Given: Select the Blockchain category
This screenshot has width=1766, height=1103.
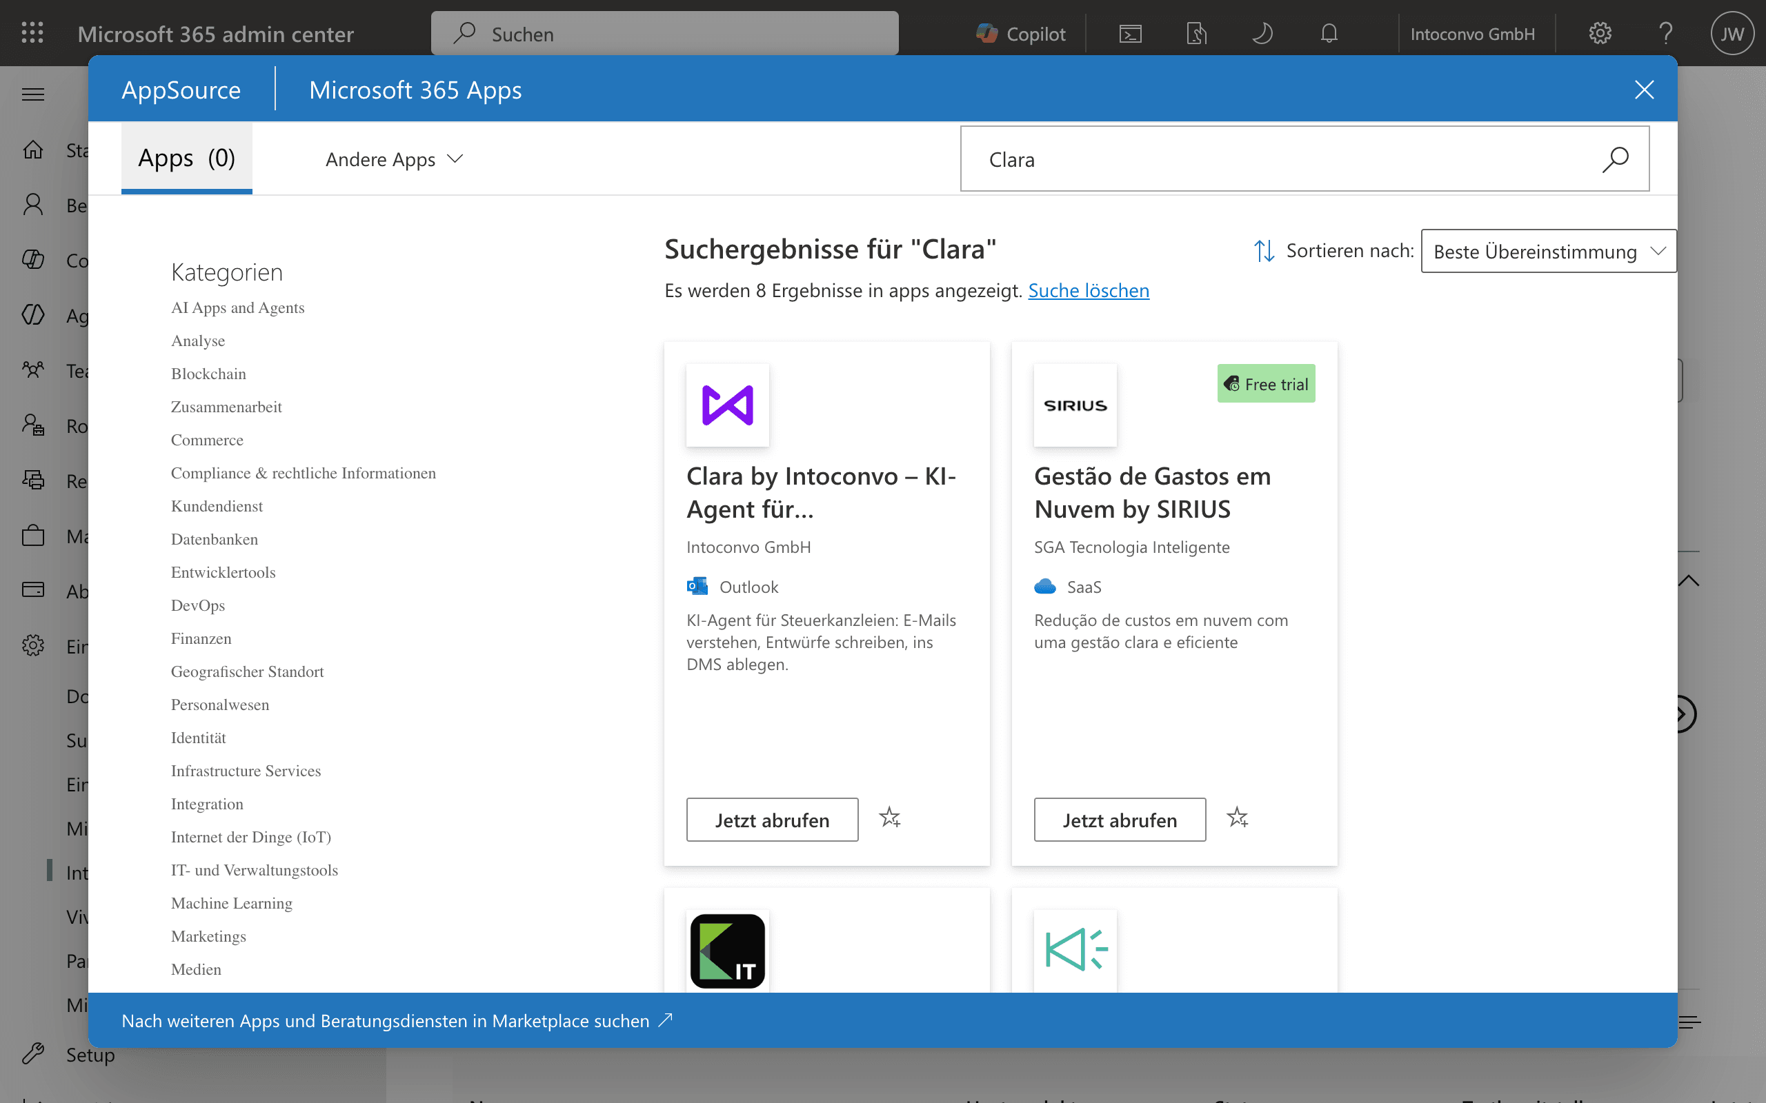Looking at the screenshot, I should point(209,374).
